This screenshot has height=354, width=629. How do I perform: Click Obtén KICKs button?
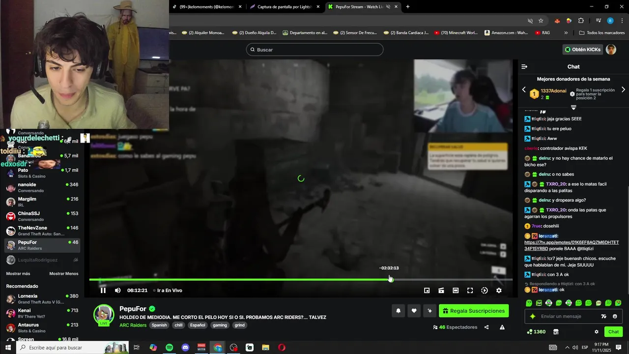click(582, 50)
